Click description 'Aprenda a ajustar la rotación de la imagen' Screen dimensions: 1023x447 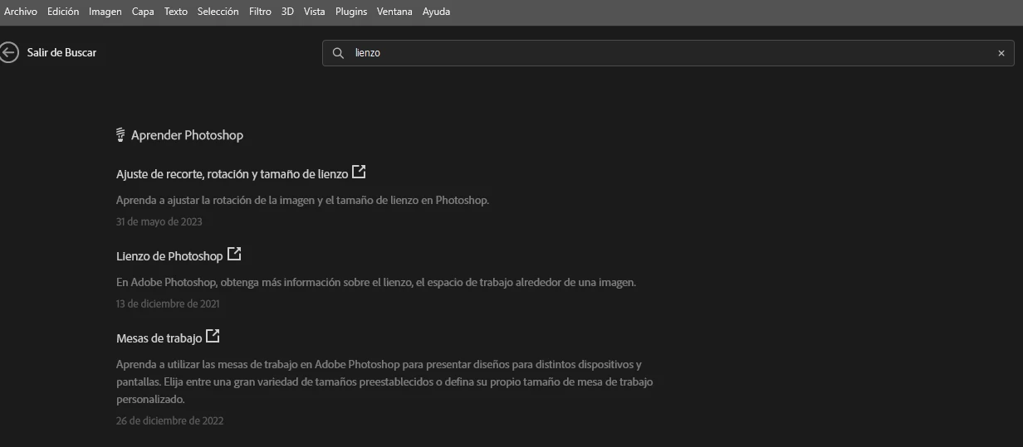[302, 200]
